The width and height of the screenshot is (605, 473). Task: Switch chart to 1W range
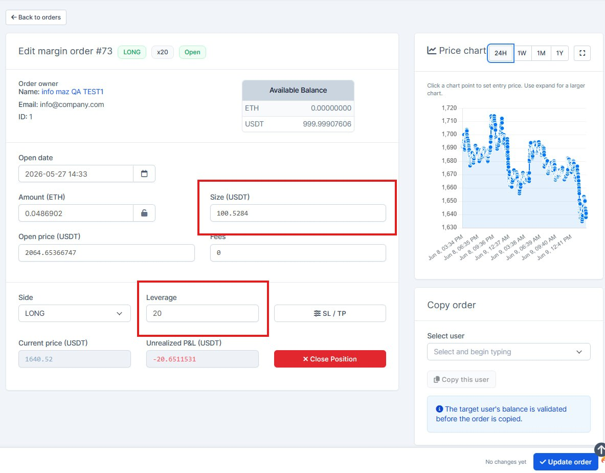click(x=522, y=53)
